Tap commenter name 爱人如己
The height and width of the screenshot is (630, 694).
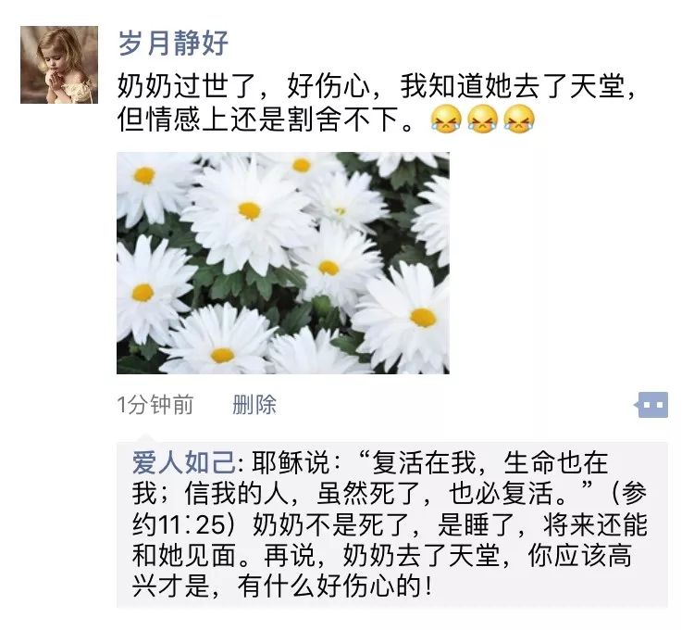point(184,462)
